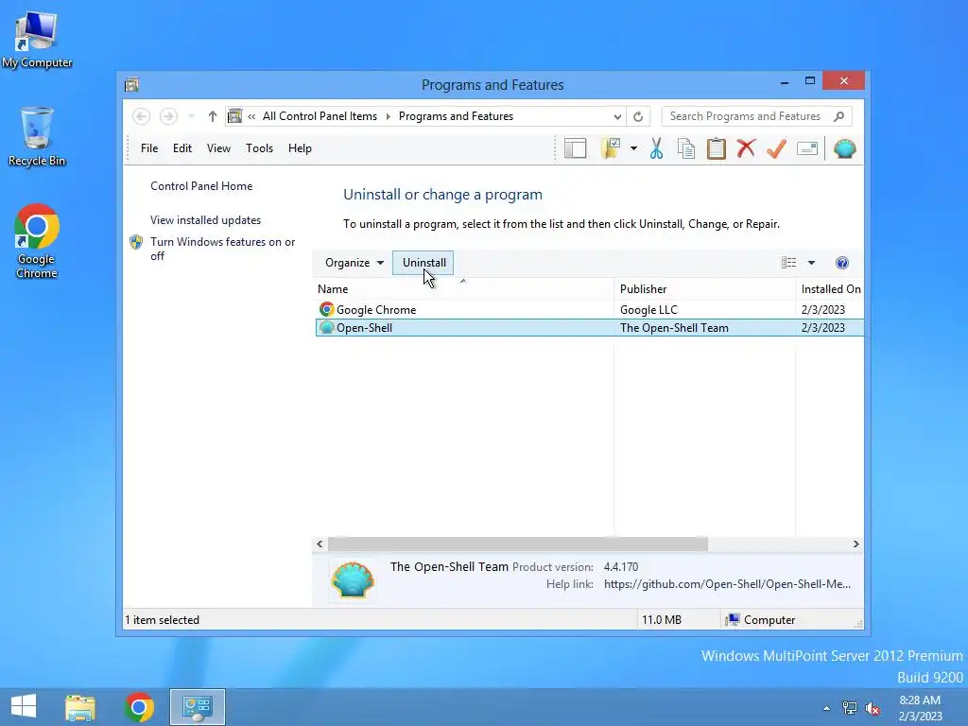Click the left scroll arrow of horizontal scrollbar

(x=320, y=544)
